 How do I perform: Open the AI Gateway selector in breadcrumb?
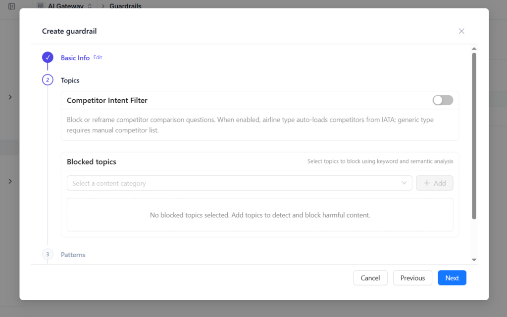coord(66,6)
